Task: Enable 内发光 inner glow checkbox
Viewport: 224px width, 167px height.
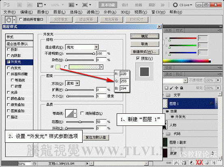Action: 9,68
